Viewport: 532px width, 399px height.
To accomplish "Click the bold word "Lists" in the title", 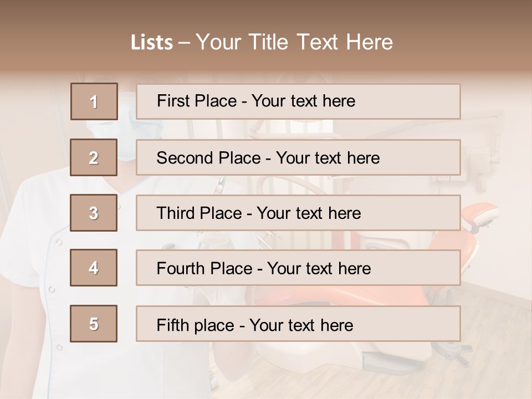I will [x=152, y=42].
